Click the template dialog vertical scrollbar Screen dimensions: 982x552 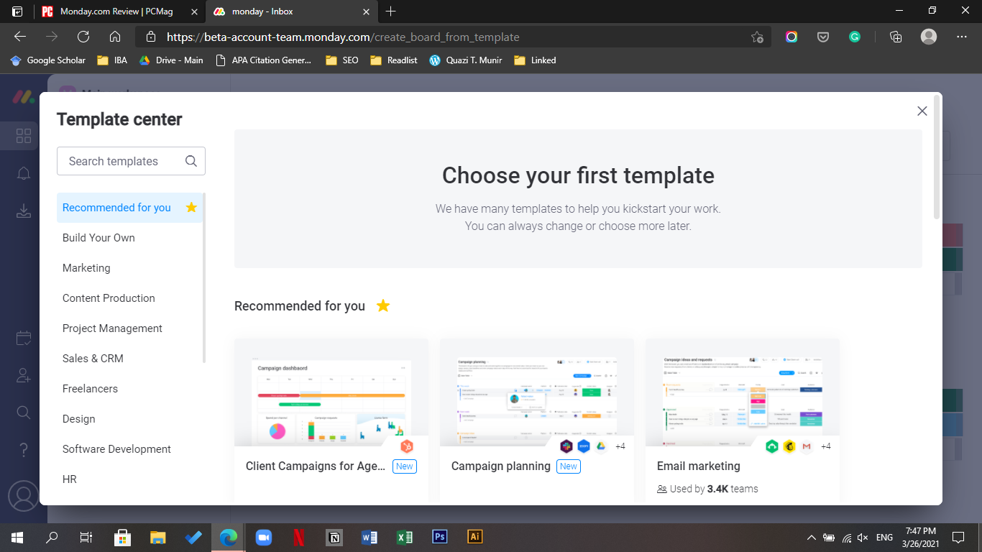pyautogui.click(x=936, y=157)
